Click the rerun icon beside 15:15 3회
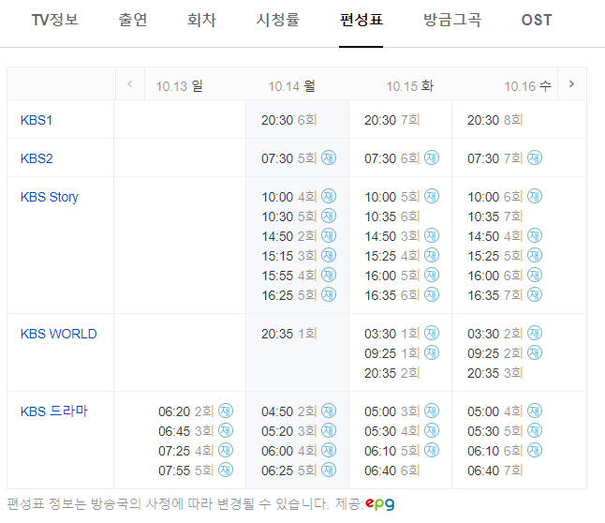This screenshot has height=523, width=605. tap(329, 255)
